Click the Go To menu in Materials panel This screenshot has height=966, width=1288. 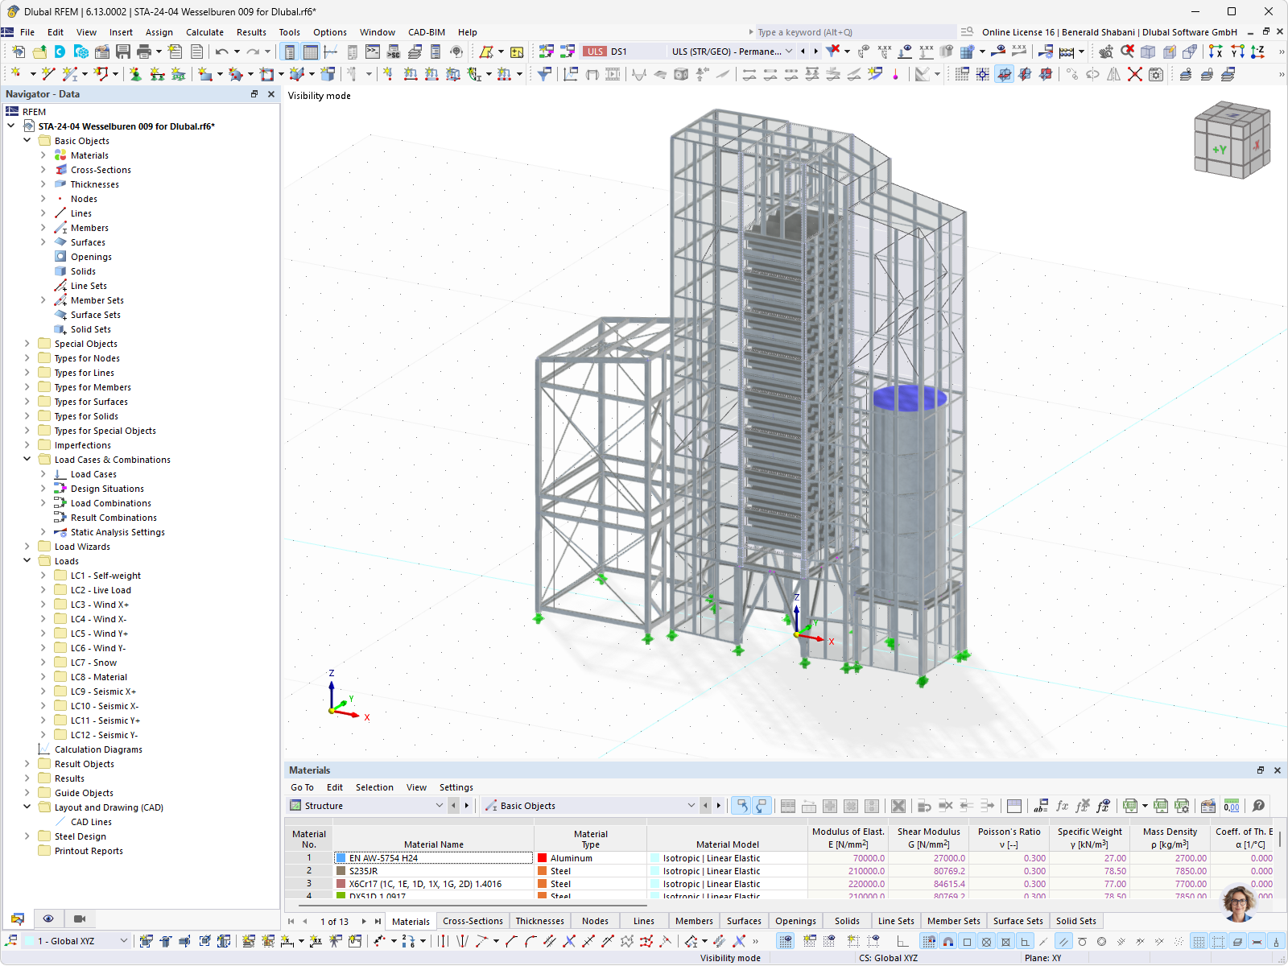[302, 787]
